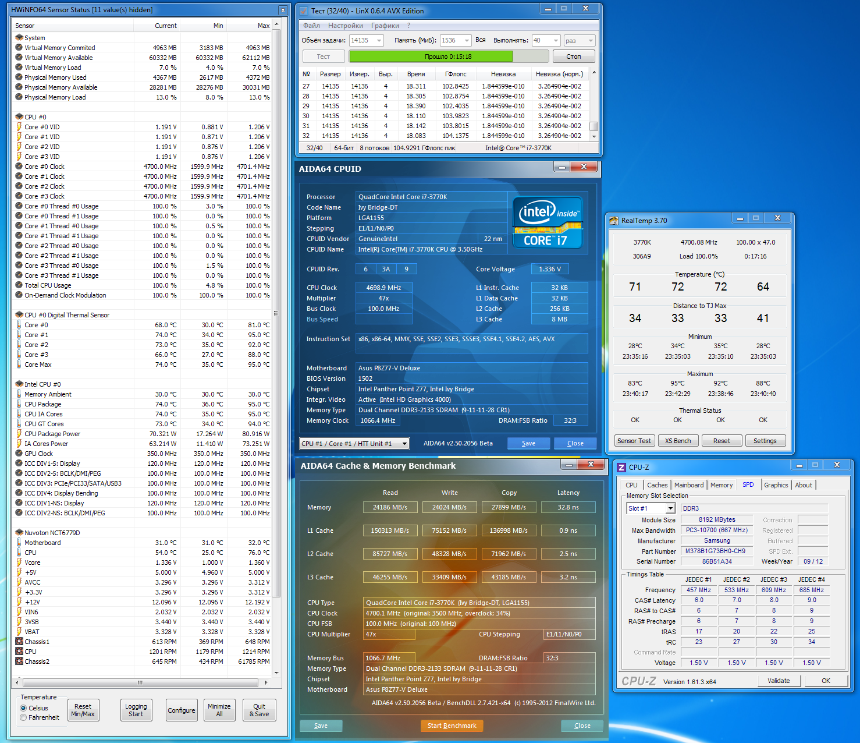The height and width of the screenshot is (743, 860).
Task: Click the System group icon in HWiNFO
Action: coord(19,38)
